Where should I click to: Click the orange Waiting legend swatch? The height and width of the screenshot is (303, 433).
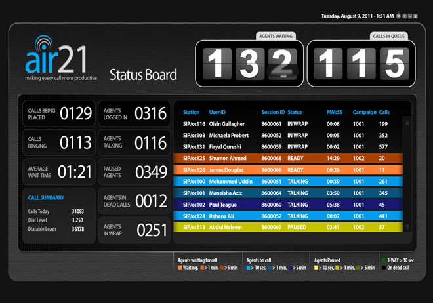(180, 268)
